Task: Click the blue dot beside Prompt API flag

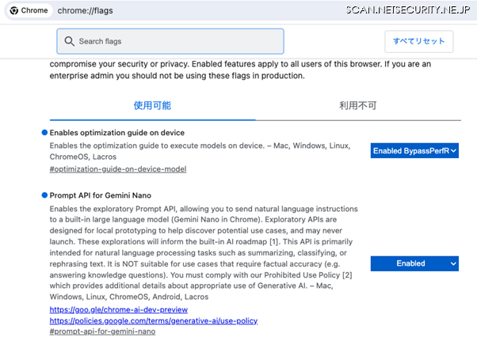Action: pos(44,195)
